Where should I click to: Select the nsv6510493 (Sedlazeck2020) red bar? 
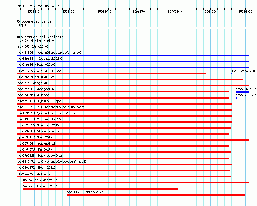pos(112,74)
